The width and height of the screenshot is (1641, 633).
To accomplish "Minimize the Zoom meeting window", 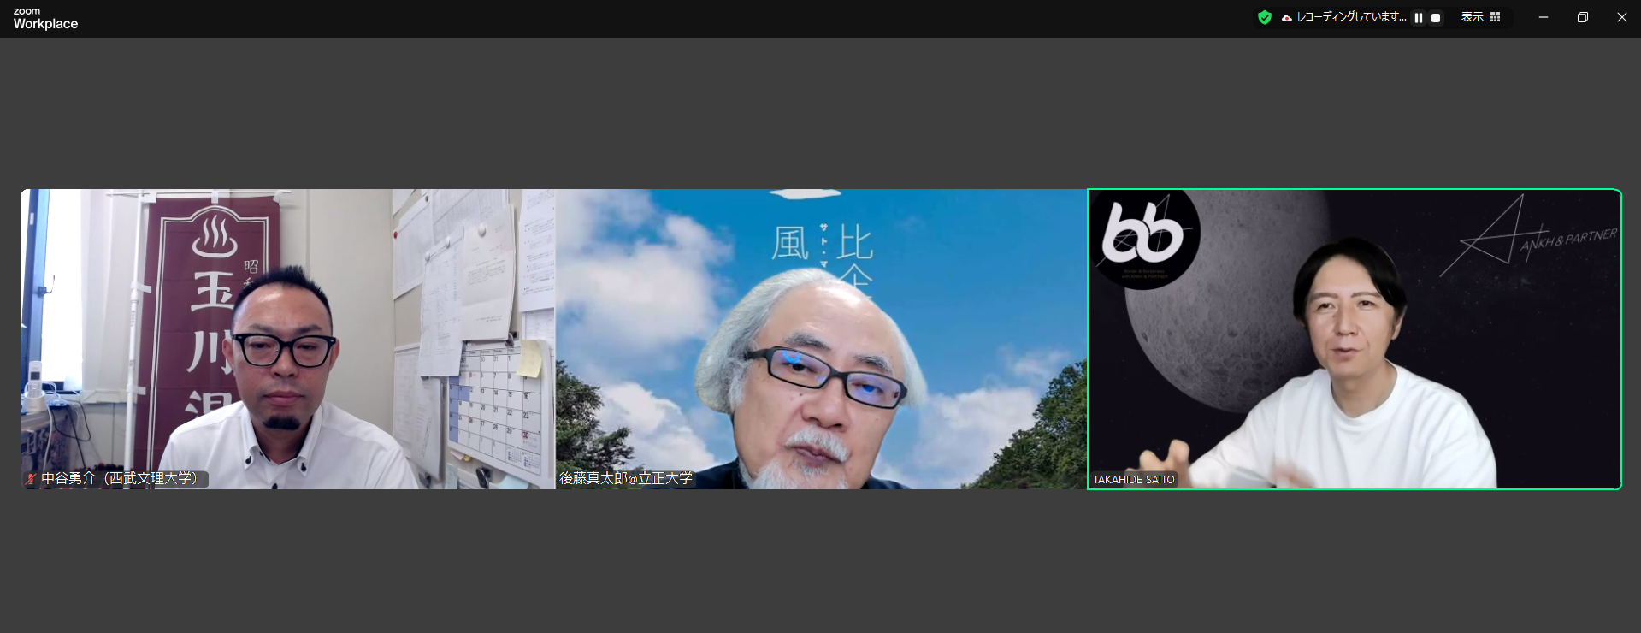I will point(1543,17).
